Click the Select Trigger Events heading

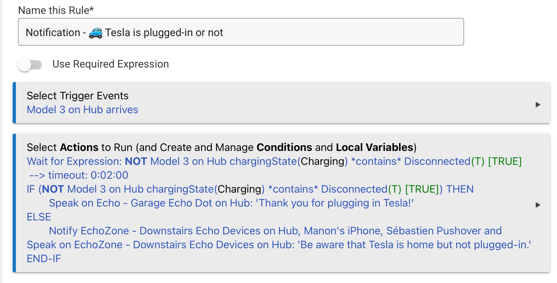pos(78,96)
